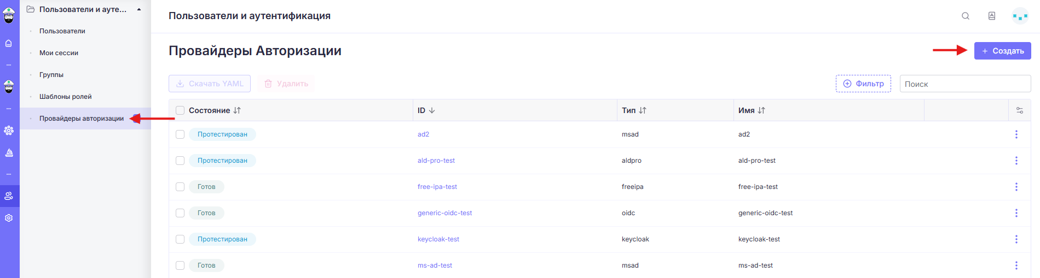Image resolution: width=1040 pixels, height=278 pixels.
Task: Click the Поиск search input field
Action: 966,84
